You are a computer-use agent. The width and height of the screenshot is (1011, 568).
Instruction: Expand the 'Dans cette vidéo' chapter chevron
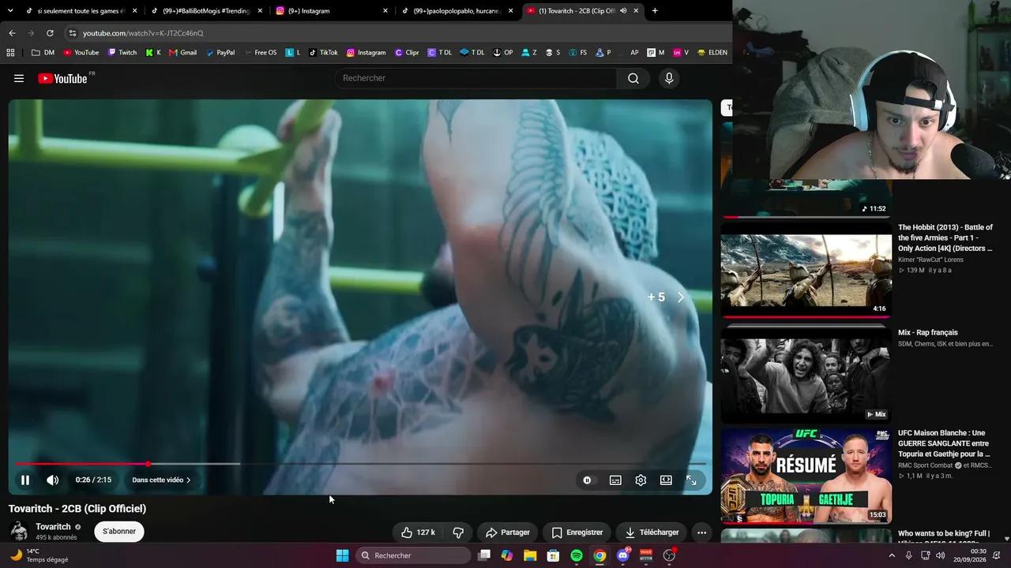click(188, 480)
